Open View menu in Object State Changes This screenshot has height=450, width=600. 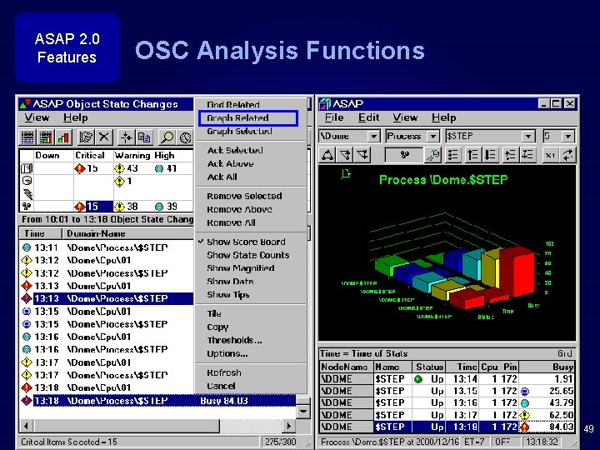(37, 117)
